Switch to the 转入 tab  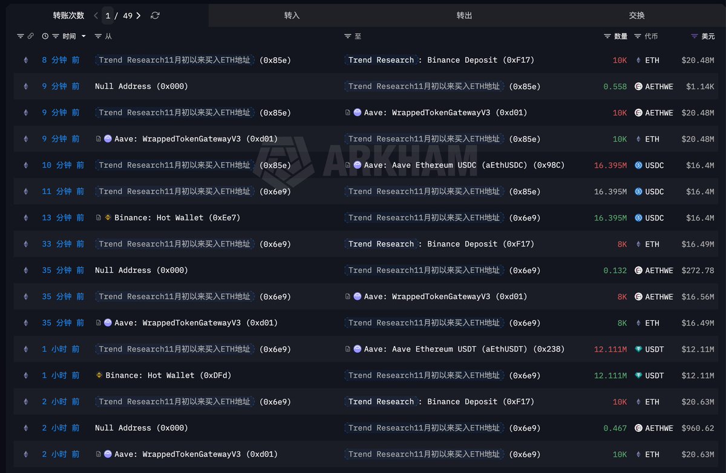click(292, 16)
